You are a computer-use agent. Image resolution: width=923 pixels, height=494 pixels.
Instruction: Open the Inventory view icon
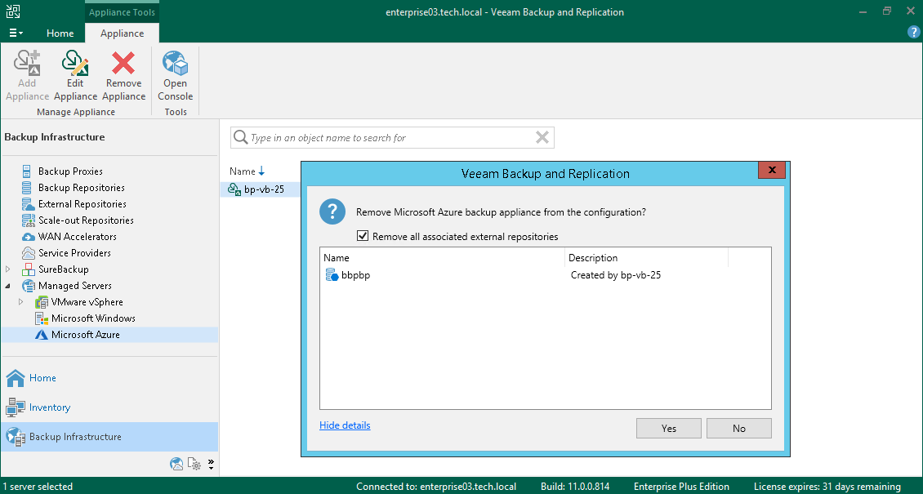16,407
